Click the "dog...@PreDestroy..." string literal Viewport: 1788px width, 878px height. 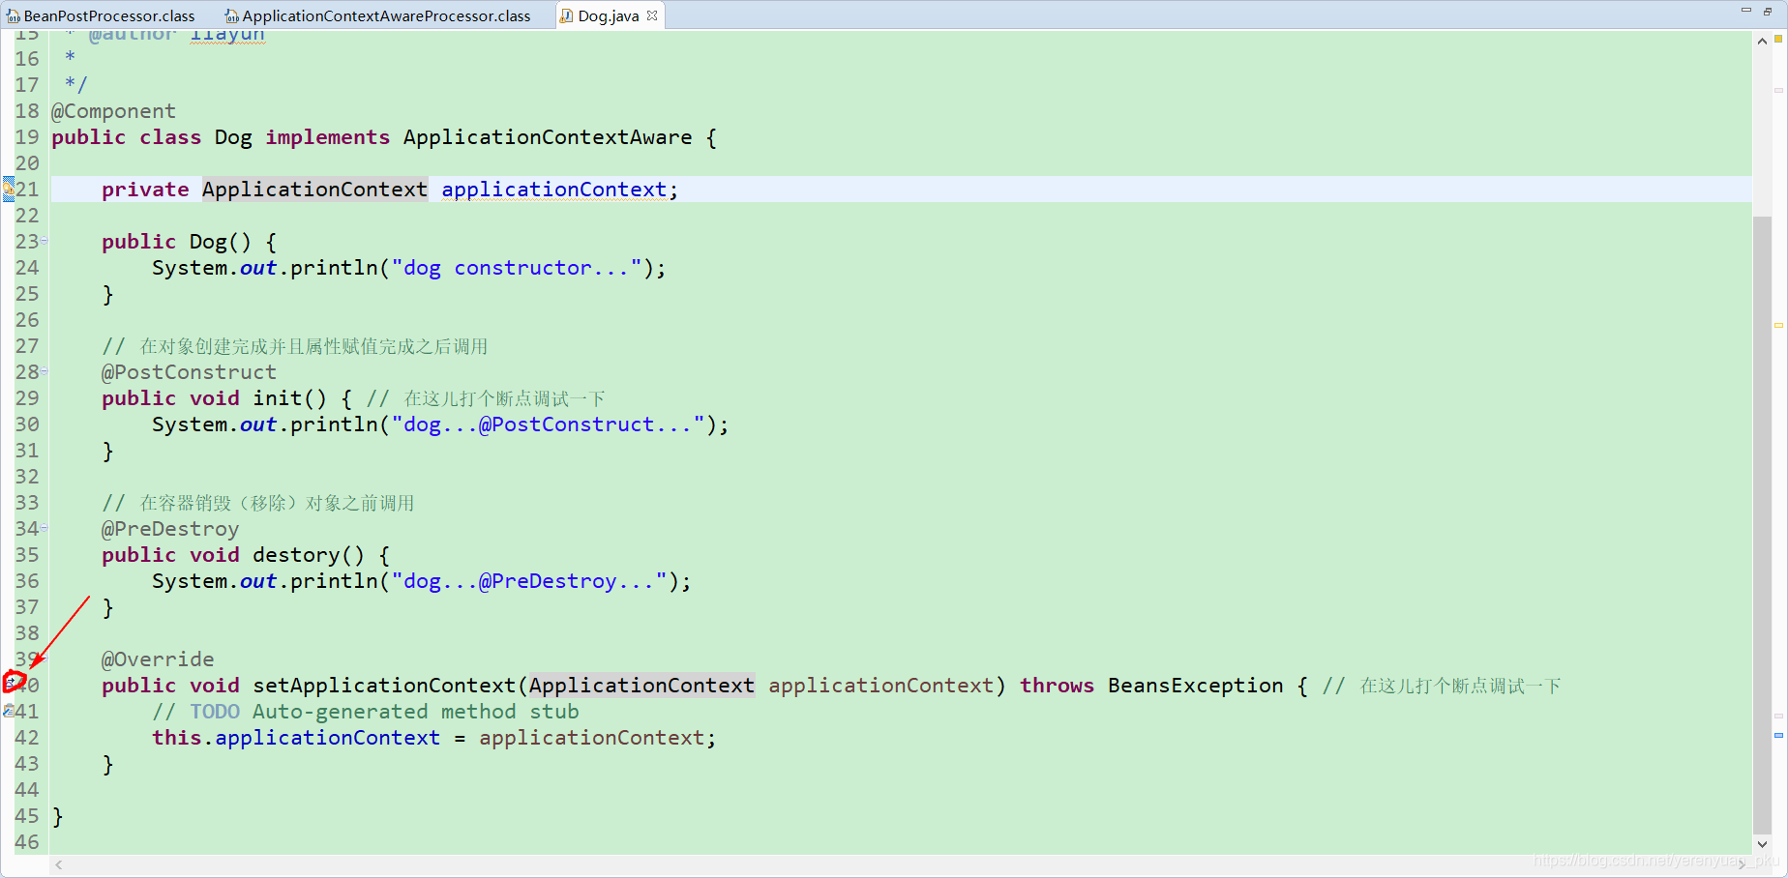pos(529,581)
